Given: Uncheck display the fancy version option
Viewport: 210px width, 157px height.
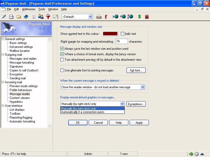Looking at the screenshot, I should coord(62,54).
